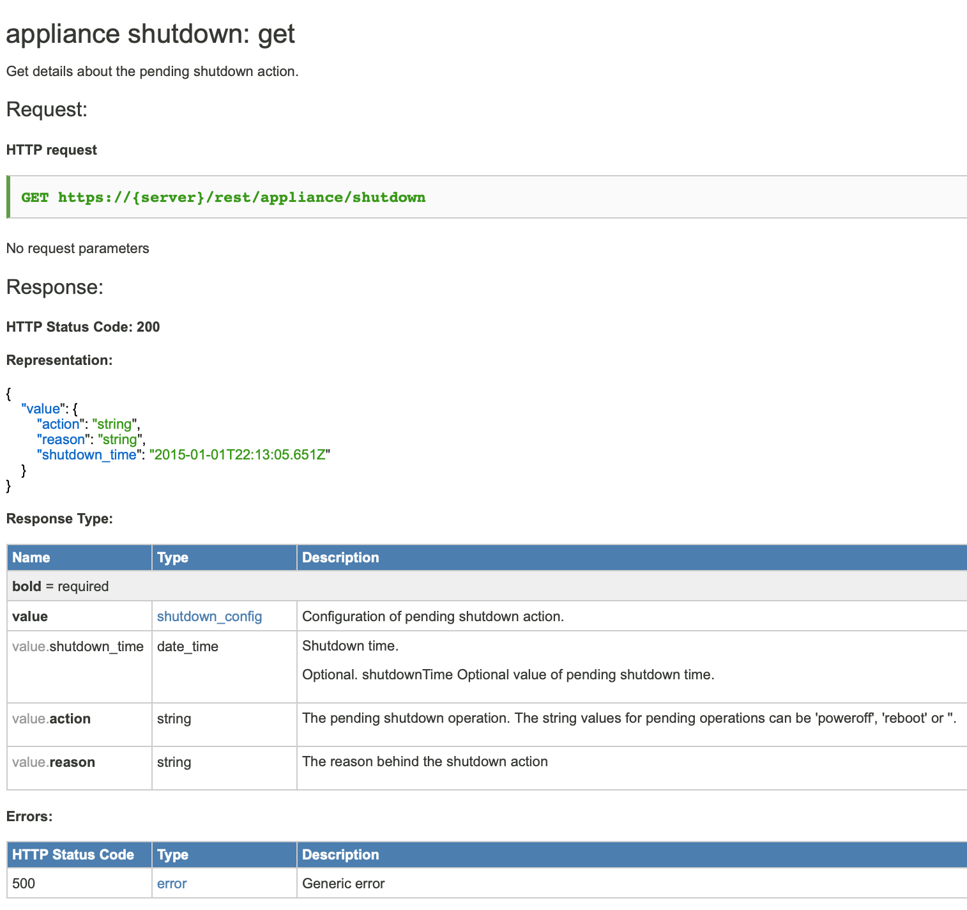The width and height of the screenshot is (967, 910).
Task: Click the 'Request:' section heading
Action: (47, 109)
